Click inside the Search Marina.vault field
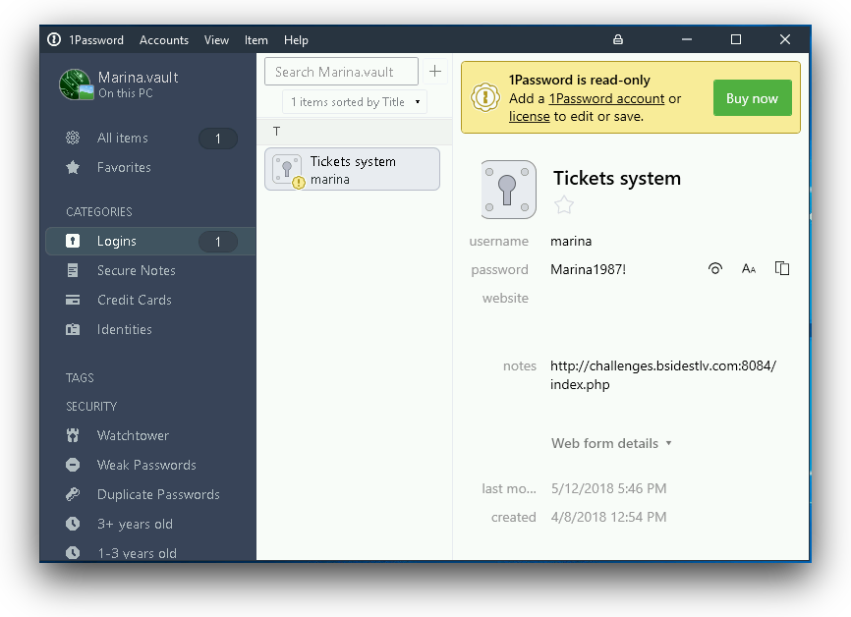The image size is (851, 617). (x=340, y=71)
